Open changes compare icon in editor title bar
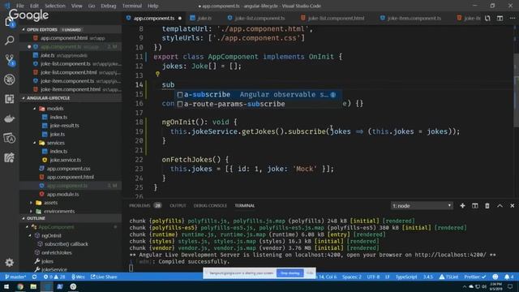This screenshot has width=519, height=292. tap(487, 18)
